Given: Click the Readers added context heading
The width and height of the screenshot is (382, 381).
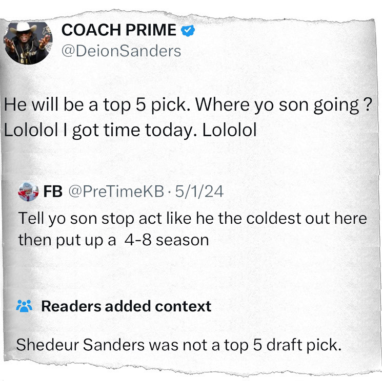Looking at the screenshot, I should (x=126, y=306).
